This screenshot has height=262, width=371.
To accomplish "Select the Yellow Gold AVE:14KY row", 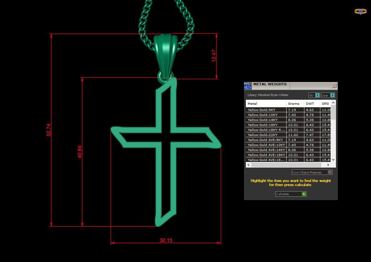I will tap(288, 150).
